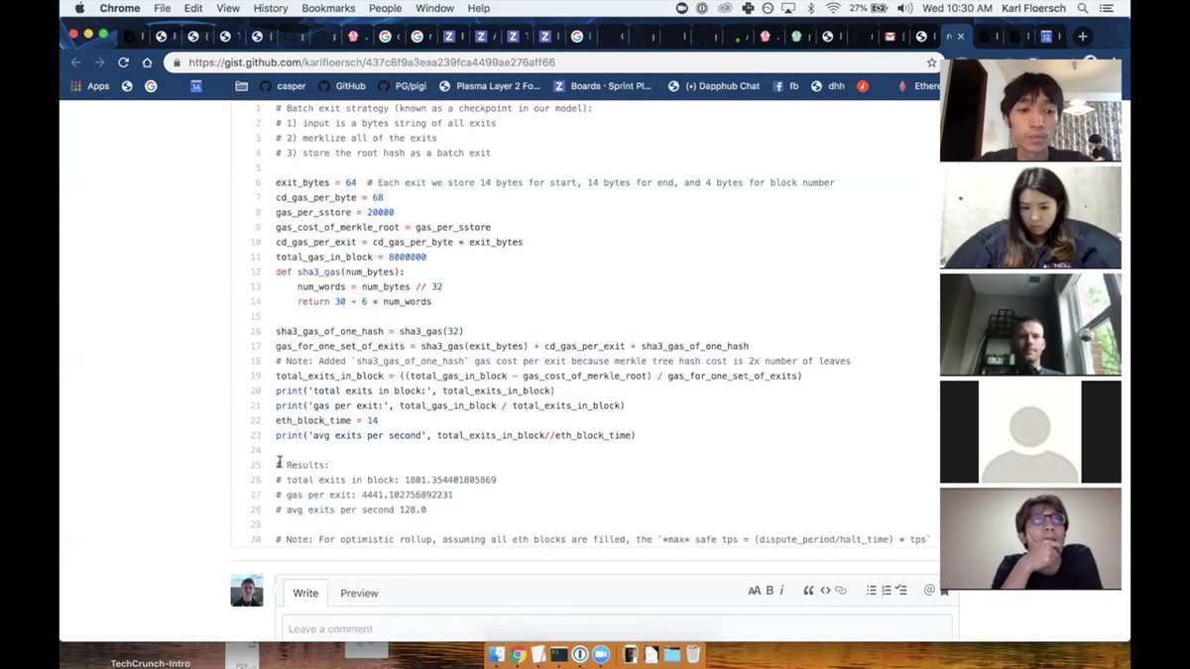
Task: Open the View menu
Action: click(x=228, y=8)
